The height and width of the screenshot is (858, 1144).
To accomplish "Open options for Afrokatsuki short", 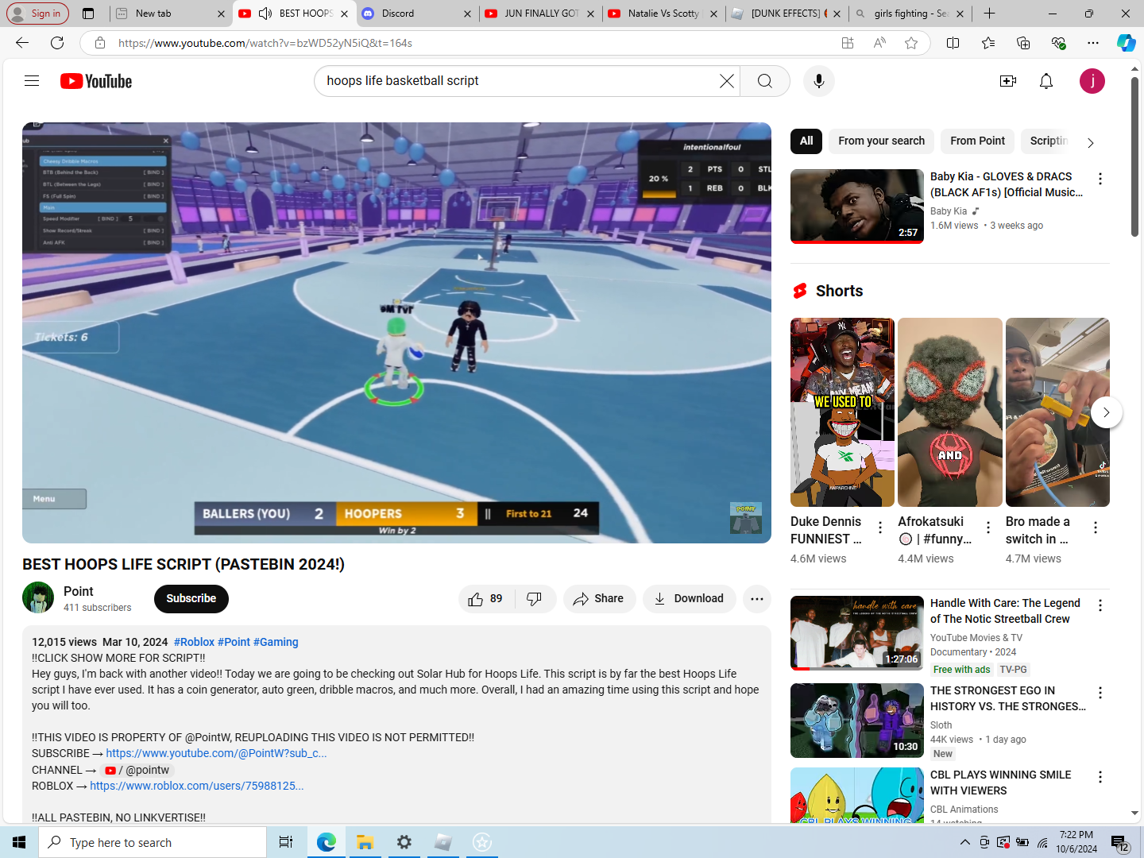I will click(988, 528).
